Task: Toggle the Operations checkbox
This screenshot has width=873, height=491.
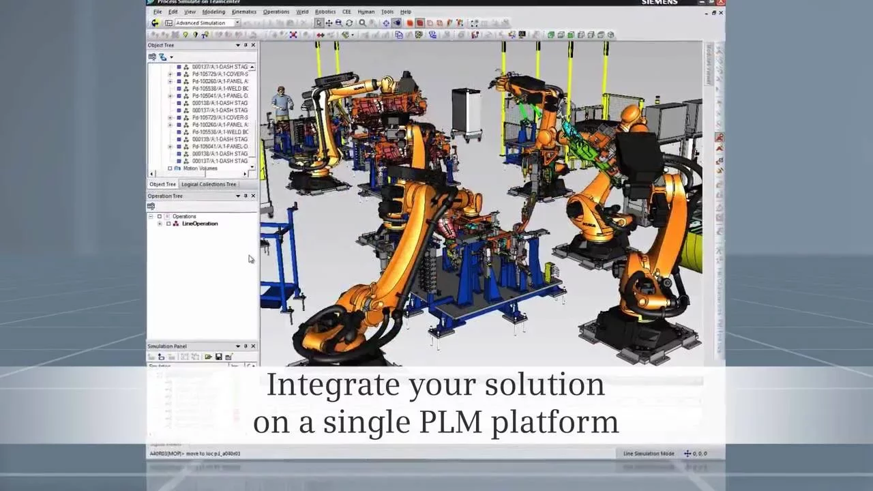Action: point(160,216)
